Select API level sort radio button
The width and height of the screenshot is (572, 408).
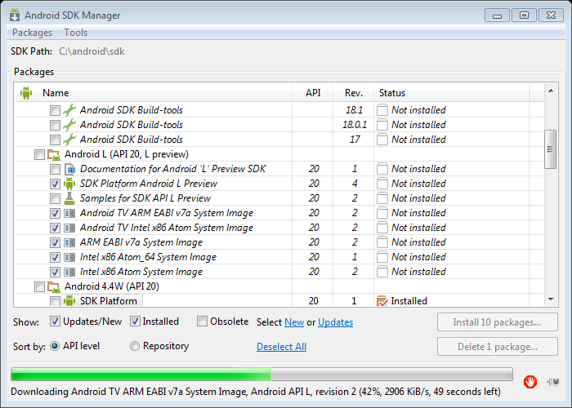tap(55, 346)
